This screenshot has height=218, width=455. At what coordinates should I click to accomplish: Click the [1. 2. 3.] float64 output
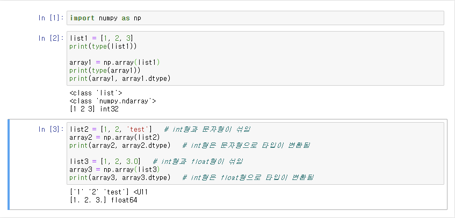[x=103, y=200]
